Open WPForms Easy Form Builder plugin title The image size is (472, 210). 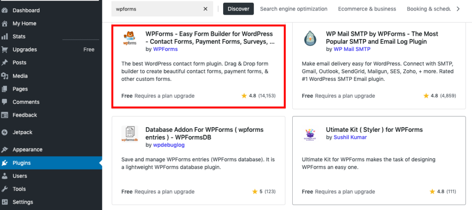(210, 38)
